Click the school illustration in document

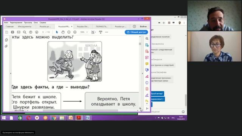coord(75,61)
